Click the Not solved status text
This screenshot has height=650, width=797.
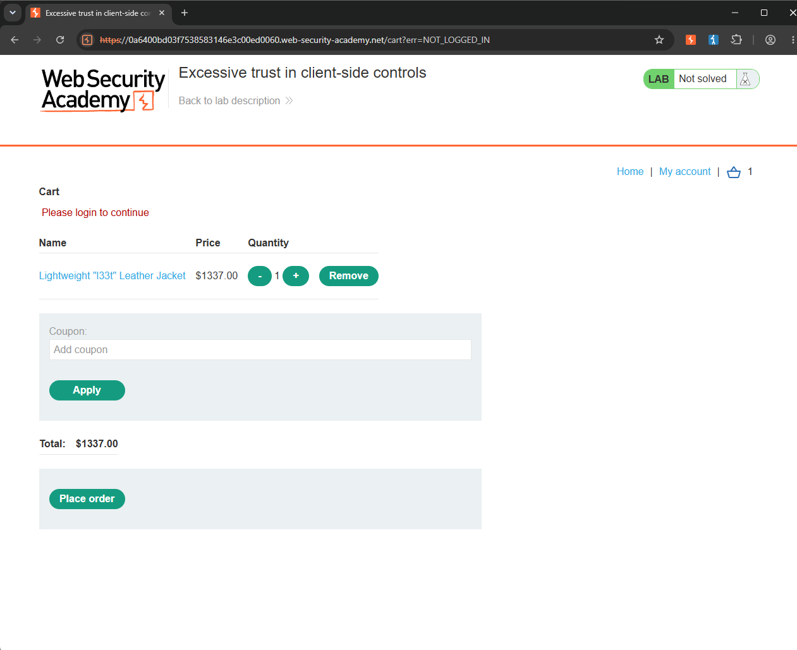point(703,79)
